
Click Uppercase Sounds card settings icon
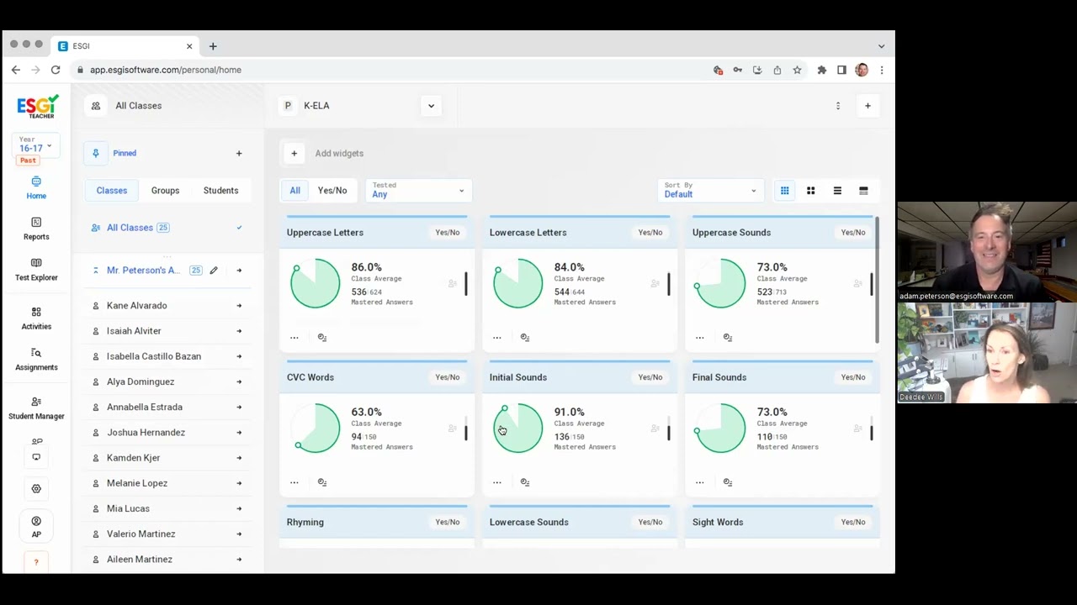728,338
